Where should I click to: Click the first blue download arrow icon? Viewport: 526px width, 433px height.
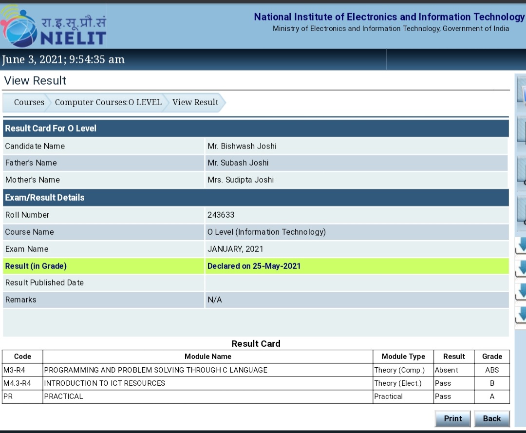point(521,246)
